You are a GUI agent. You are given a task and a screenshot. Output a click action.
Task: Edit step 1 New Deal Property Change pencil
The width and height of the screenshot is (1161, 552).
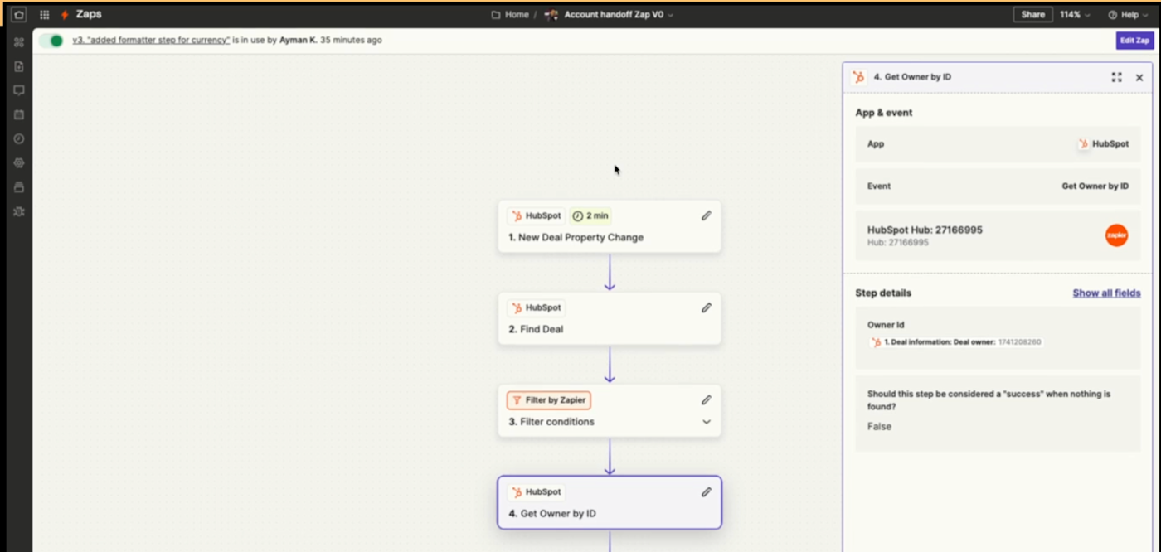pos(707,215)
